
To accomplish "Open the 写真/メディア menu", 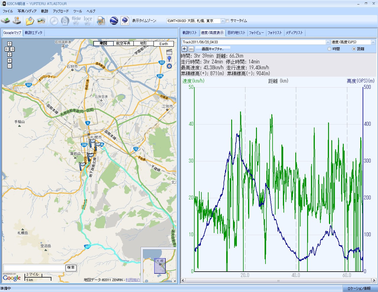I will tap(27, 11).
